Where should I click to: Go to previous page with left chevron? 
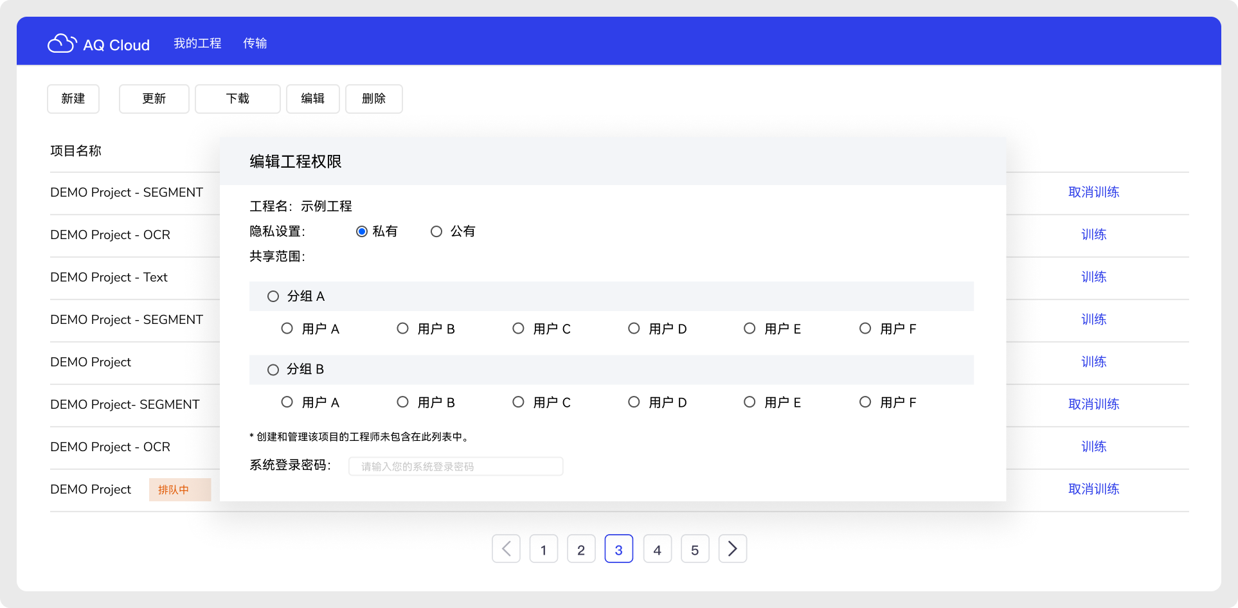(x=506, y=549)
